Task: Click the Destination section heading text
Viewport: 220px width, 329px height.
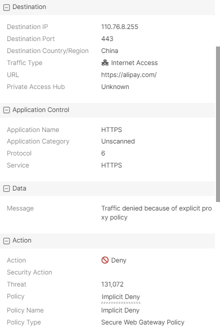Action: click(x=29, y=6)
